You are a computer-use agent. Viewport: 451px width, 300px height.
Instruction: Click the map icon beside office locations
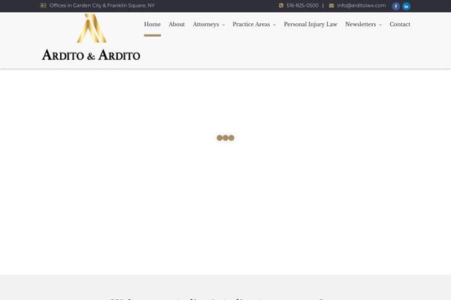43,5
